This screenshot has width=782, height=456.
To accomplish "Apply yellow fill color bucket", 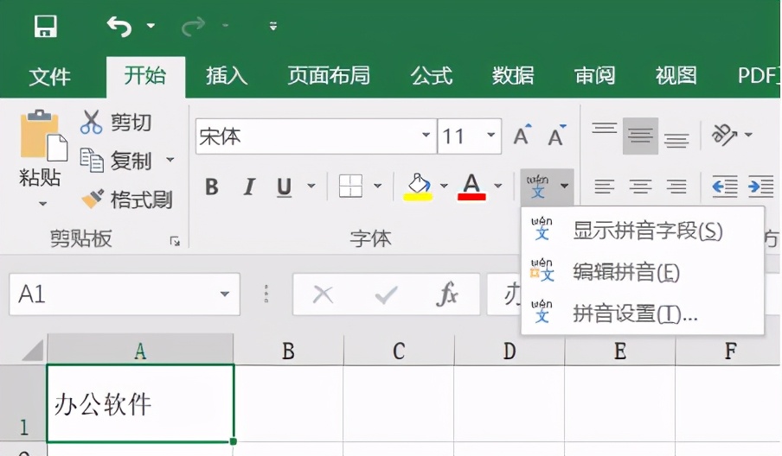I will [418, 187].
